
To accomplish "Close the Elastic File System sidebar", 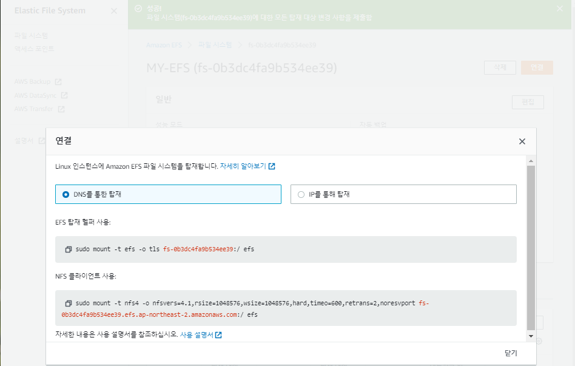I will [114, 11].
